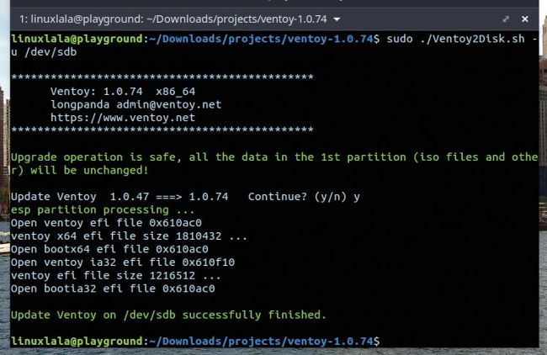Click the 'esp partition processing ...' line
Screen dimensions: 547x355
(103, 209)
